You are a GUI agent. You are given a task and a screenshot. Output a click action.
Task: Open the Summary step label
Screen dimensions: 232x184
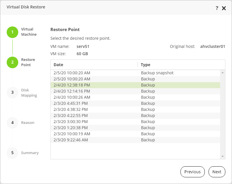30,153
